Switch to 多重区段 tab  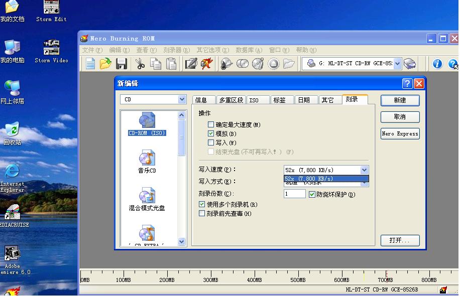coord(231,100)
